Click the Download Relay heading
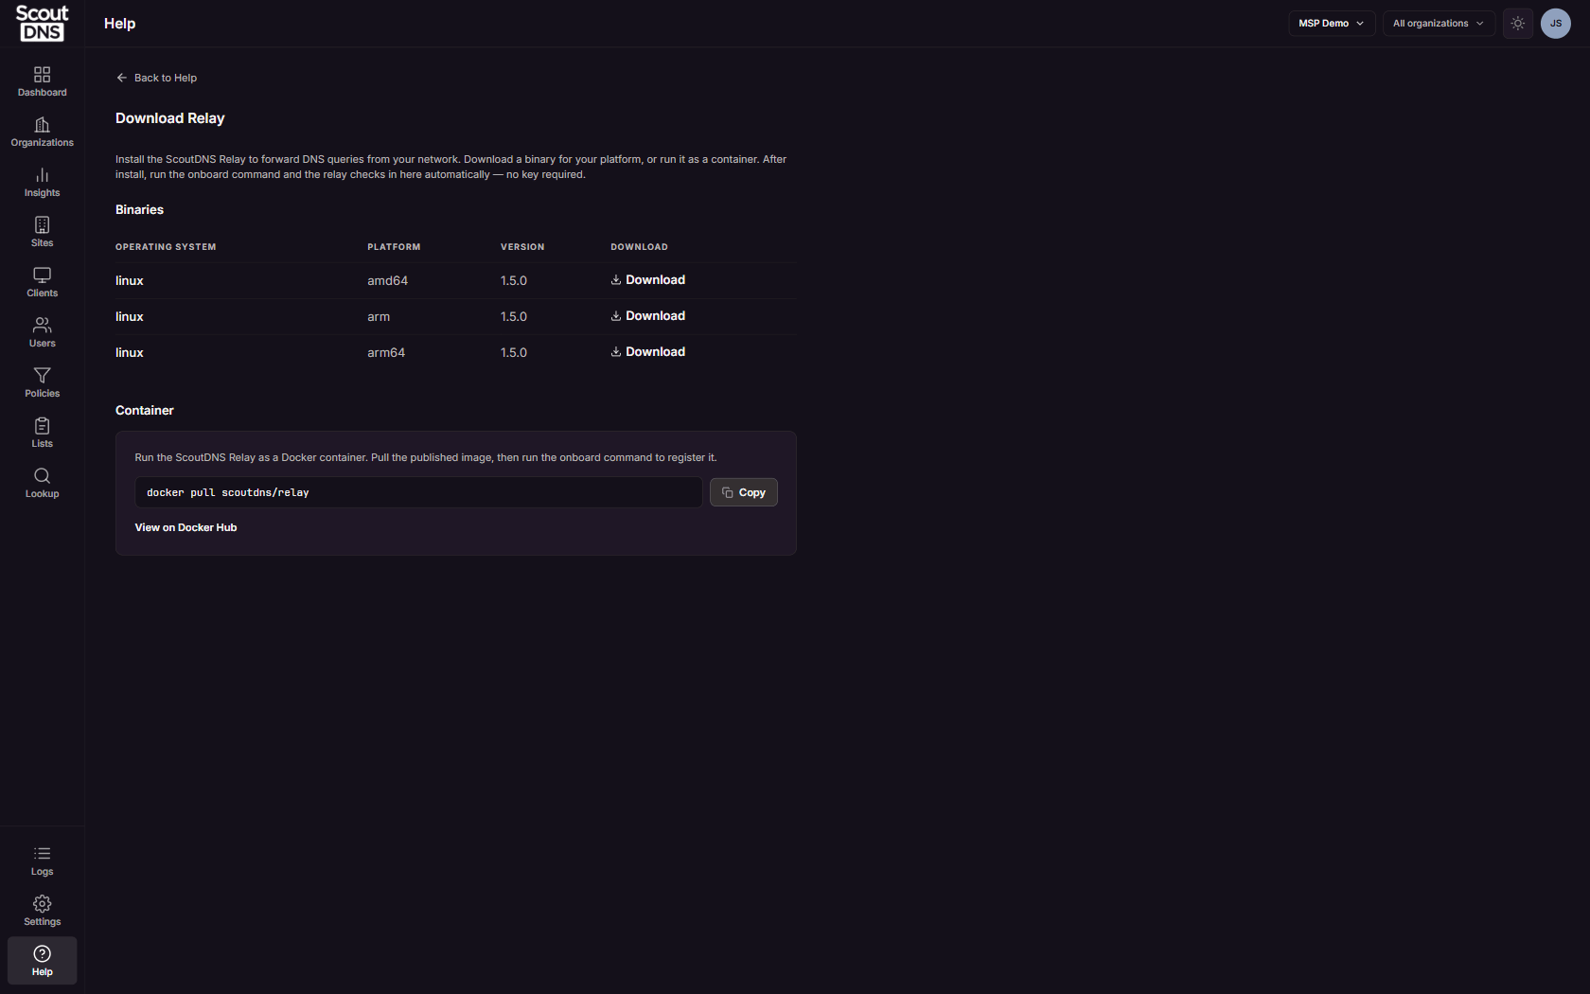 click(170, 118)
